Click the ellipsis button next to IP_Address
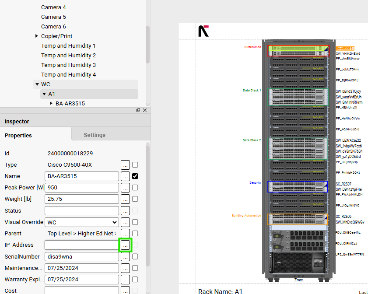Screen dimensions: 368x294 [125, 245]
